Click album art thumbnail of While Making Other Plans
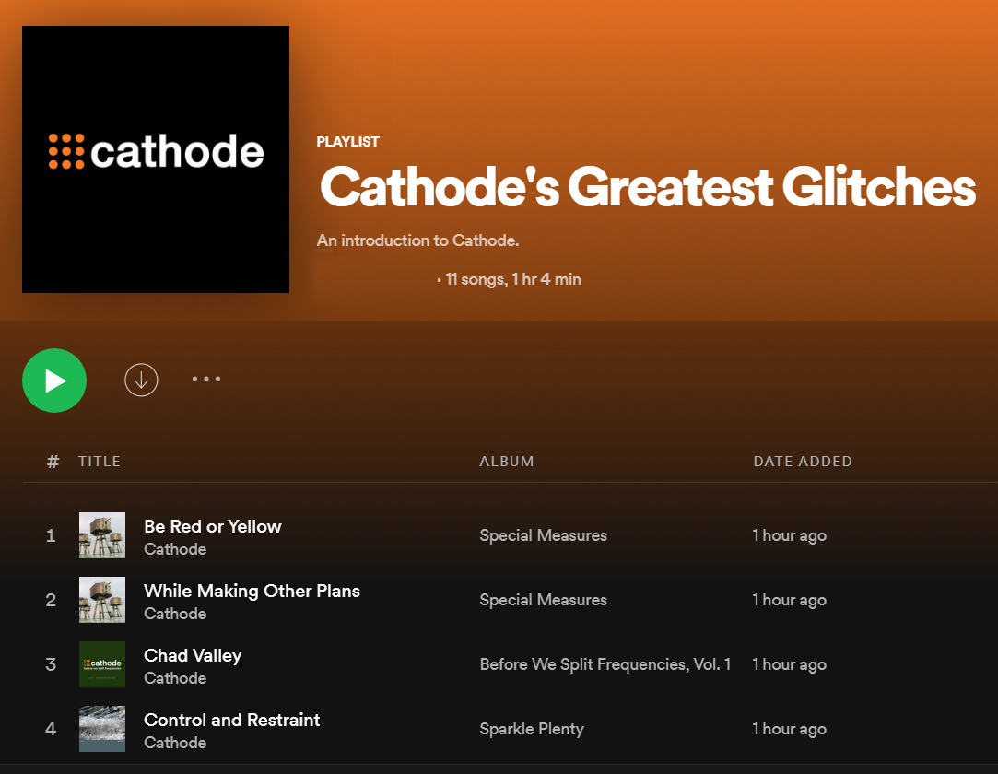The width and height of the screenshot is (998, 774). tap(102, 600)
